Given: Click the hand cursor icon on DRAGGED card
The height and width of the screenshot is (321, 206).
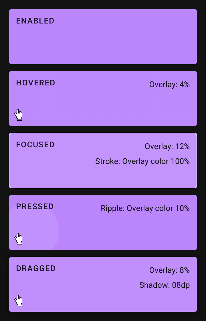Looking at the screenshot, I should tap(19, 300).
